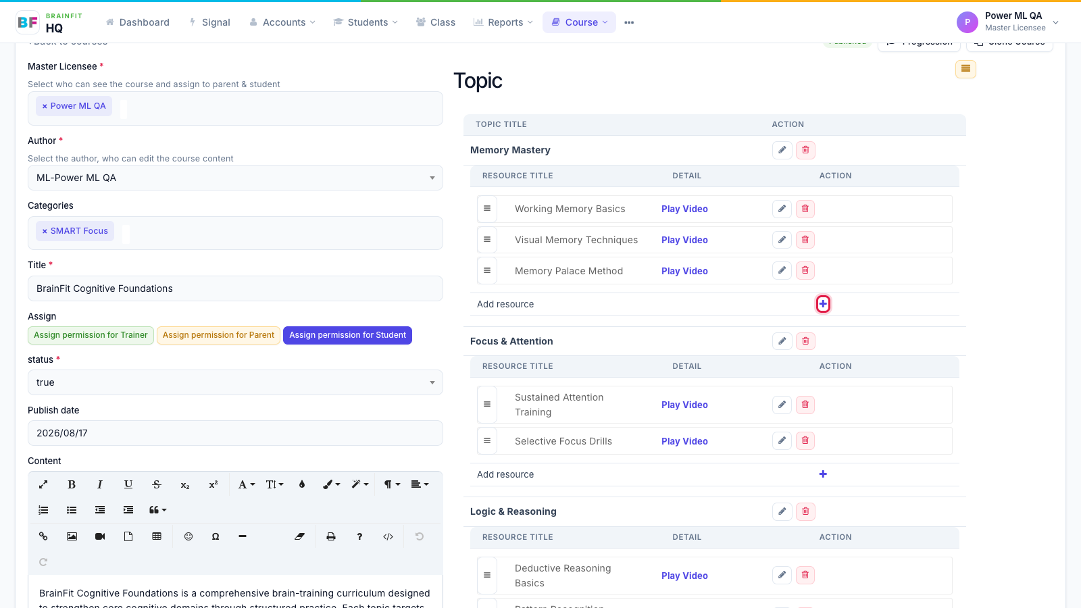
Task: Click the drag handle for Memory Palace Method
Action: pos(487,271)
